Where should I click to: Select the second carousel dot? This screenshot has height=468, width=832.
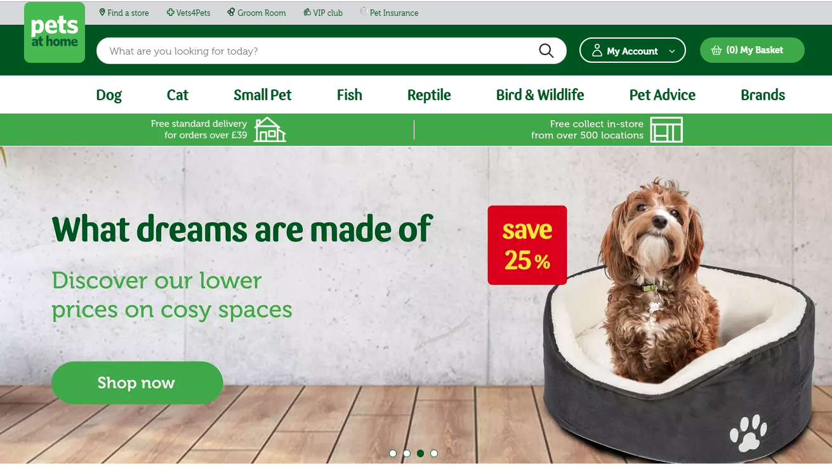pos(407,453)
